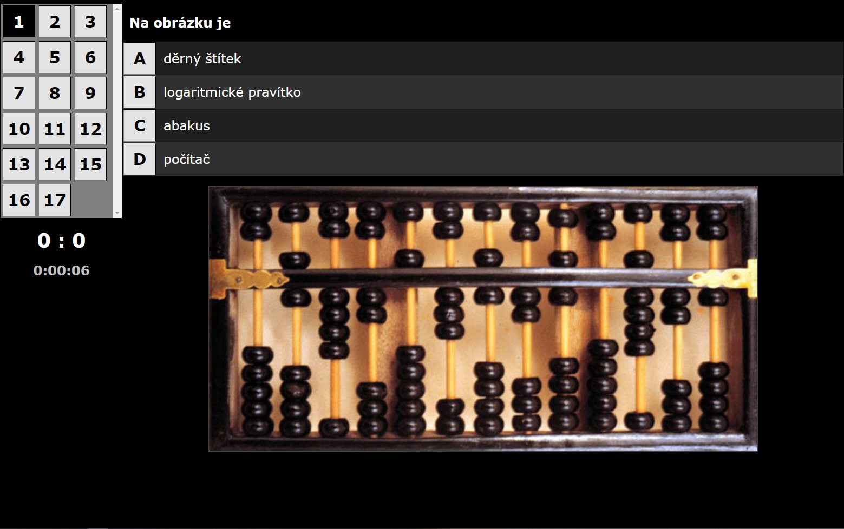Navigate to question 7
The height and width of the screenshot is (529, 844).
19,93
